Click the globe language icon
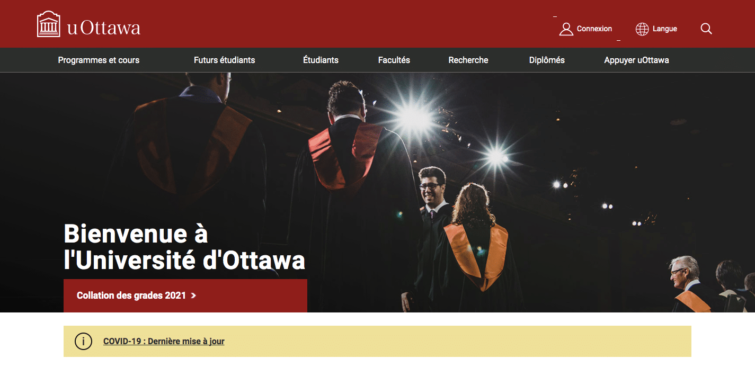The height and width of the screenshot is (367, 755). 642,29
